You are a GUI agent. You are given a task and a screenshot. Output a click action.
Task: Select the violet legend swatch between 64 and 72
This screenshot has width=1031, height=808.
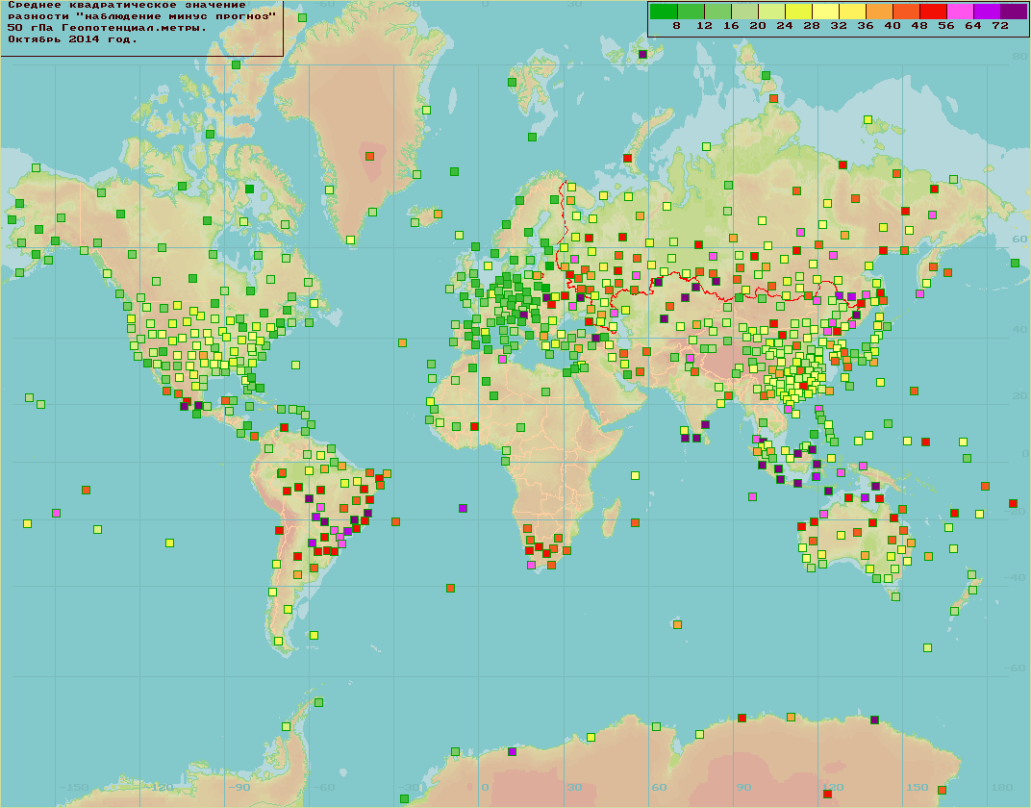987,11
